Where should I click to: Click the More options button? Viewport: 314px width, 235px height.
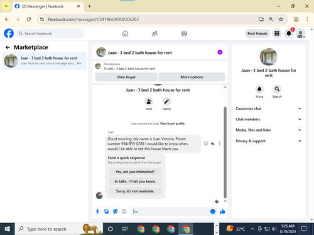pyautogui.click(x=192, y=77)
